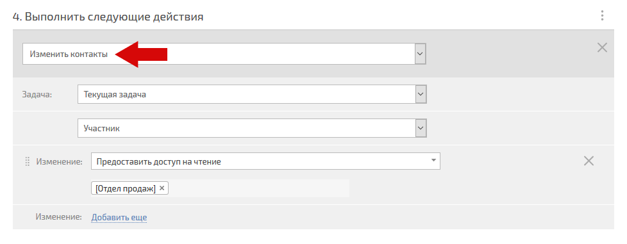This screenshot has width=627, height=244.
Task: Open the 'Предоставить доступ на чтение' triangle arrow
Action: [x=433, y=160]
